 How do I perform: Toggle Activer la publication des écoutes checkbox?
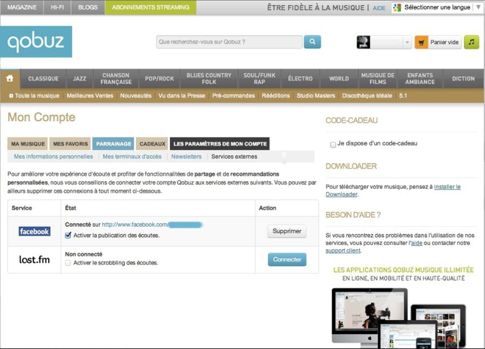coord(68,235)
